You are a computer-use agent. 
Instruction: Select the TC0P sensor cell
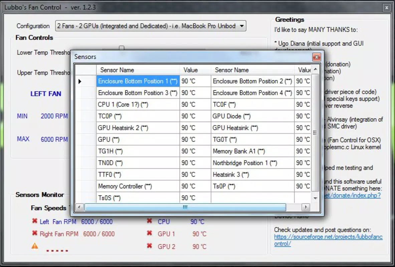click(x=138, y=116)
